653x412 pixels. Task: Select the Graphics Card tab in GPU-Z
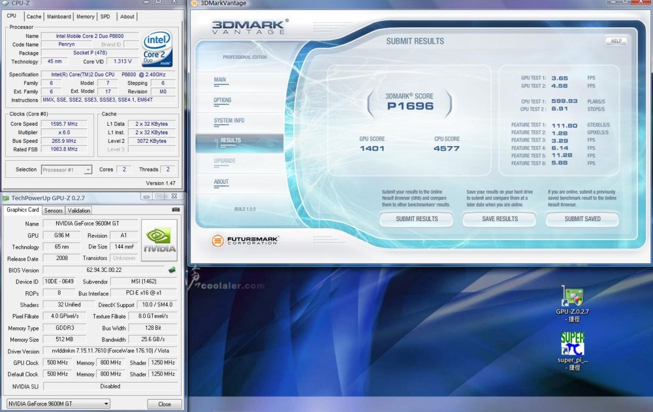click(22, 210)
